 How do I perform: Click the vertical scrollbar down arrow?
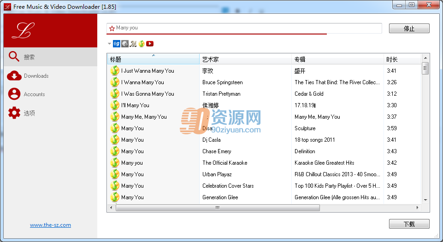(425, 200)
